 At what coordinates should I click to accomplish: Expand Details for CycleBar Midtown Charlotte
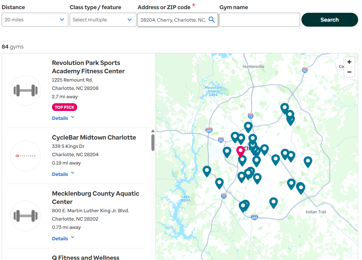63,174
